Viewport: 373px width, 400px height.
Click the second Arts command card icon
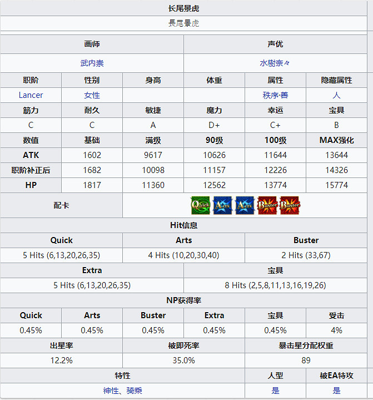click(245, 205)
